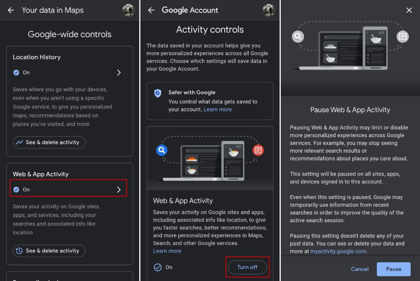
Task: Click the Your data in Maps title
Action: click(52, 10)
